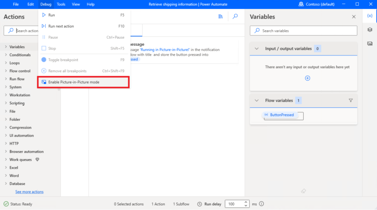Click the Run play icon in Debug menu

coord(44,15)
